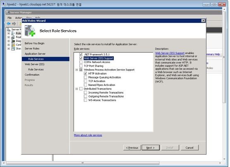Viewport: 230px width, 167px height.
Task: Expand the Diagnostics node in Server Manager tree
Action: 9,41
